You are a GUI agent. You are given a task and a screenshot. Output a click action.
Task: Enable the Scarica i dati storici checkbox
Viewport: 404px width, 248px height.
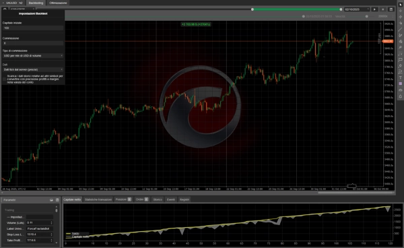4,79
